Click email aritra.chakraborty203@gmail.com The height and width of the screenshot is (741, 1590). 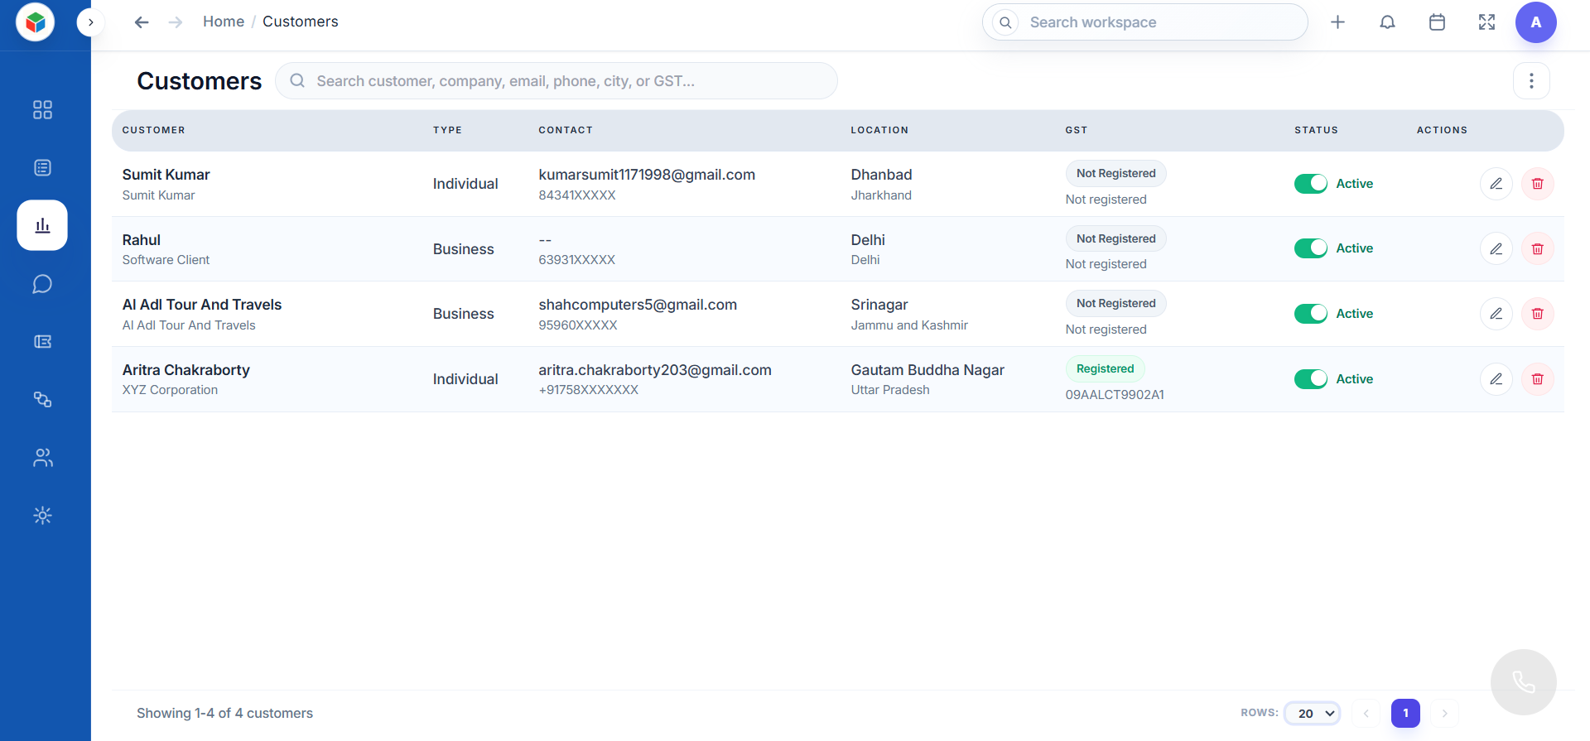(655, 370)
